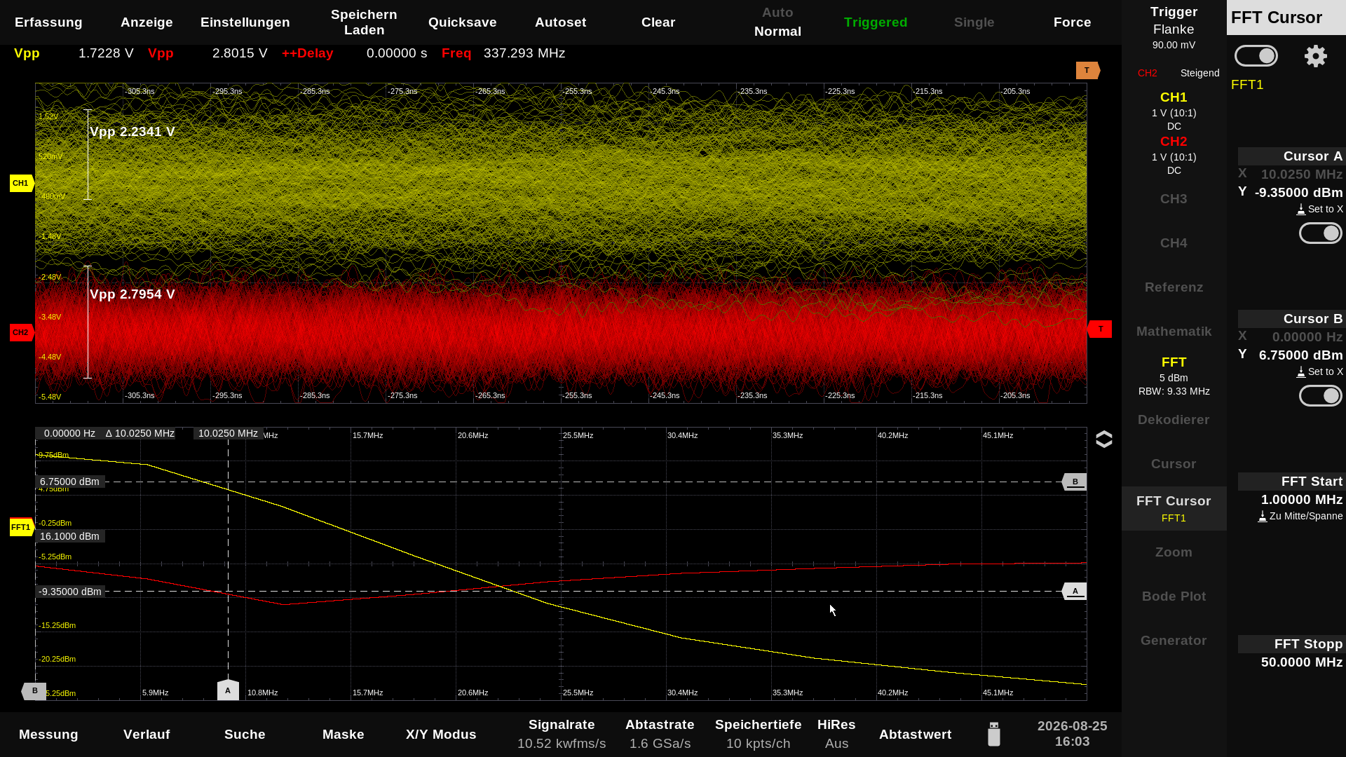Select the FFT Stopp 50.0000 MHz field
This screenshot has height=757, width=1346.
(x=1291, y=653)
